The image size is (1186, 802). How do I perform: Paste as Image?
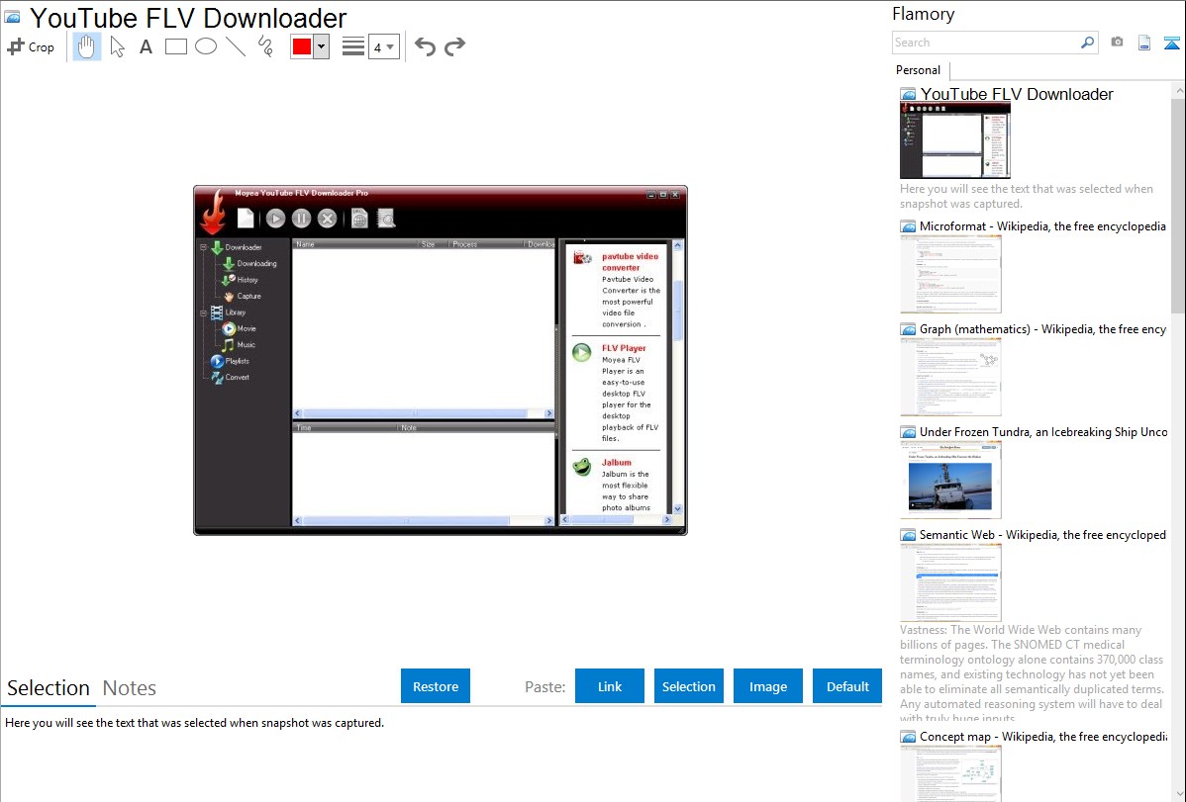click(x=767, y=686)
